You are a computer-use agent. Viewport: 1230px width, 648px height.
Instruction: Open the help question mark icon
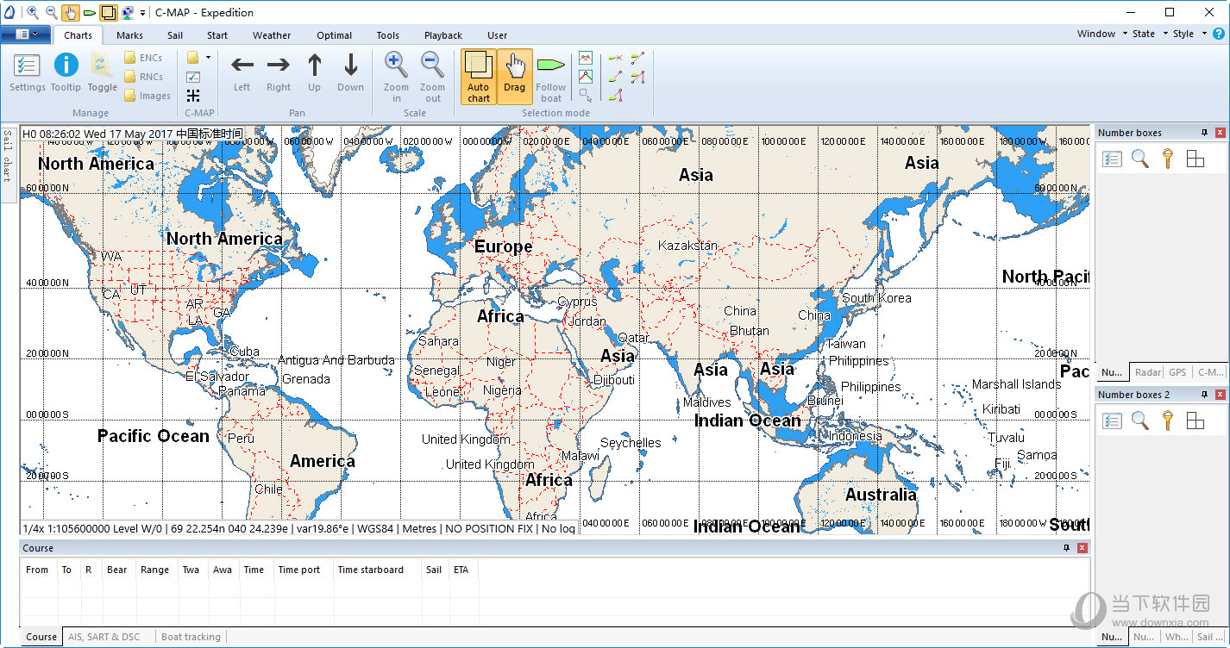pos(1219,34)
